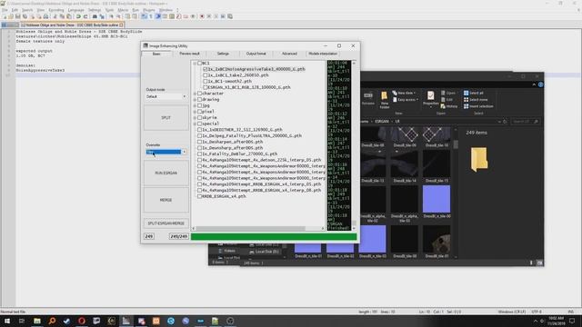Click the SPLIT button

point(166,117)
